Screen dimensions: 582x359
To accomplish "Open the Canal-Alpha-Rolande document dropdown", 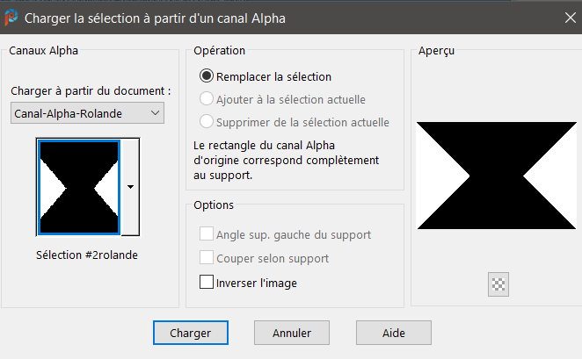I will (x=88, y=113).
